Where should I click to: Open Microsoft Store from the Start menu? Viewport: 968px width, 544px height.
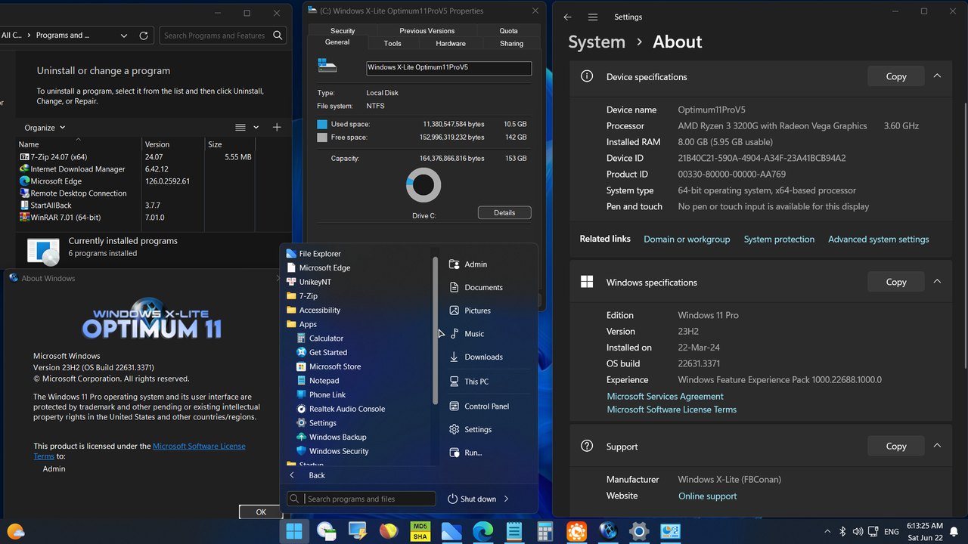pos(335,366)
